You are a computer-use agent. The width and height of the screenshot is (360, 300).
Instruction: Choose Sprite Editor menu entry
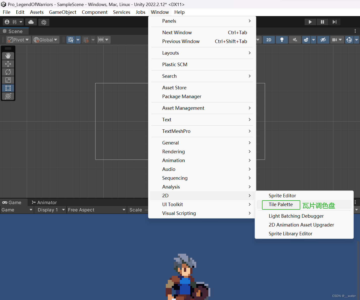304,196
